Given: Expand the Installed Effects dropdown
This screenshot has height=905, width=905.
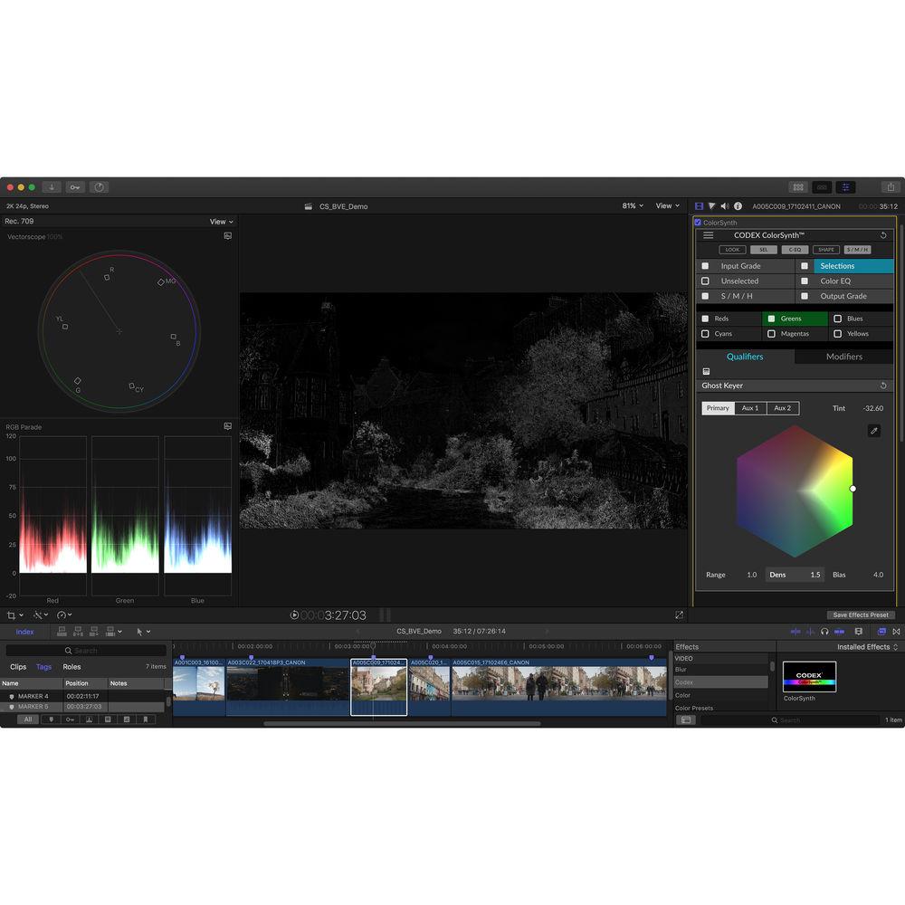Looking at the screenshot, I should tap(868, 647).
